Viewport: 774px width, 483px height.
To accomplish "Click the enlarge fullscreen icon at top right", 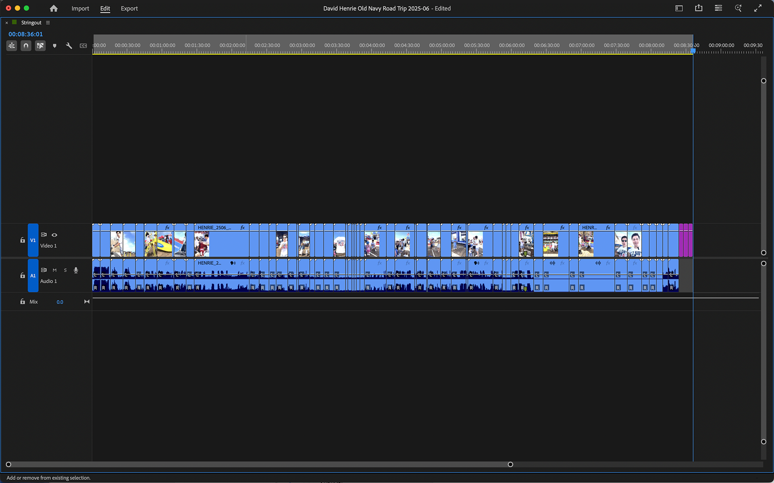I will (758, 8).
